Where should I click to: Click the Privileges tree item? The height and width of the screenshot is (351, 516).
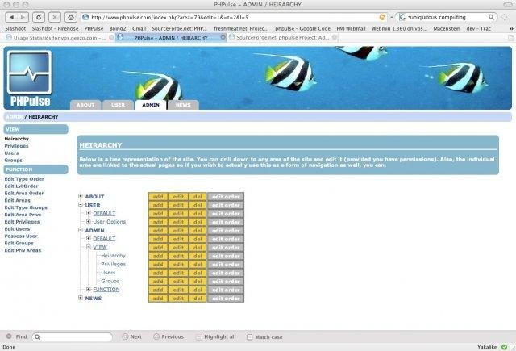[113, 264]
